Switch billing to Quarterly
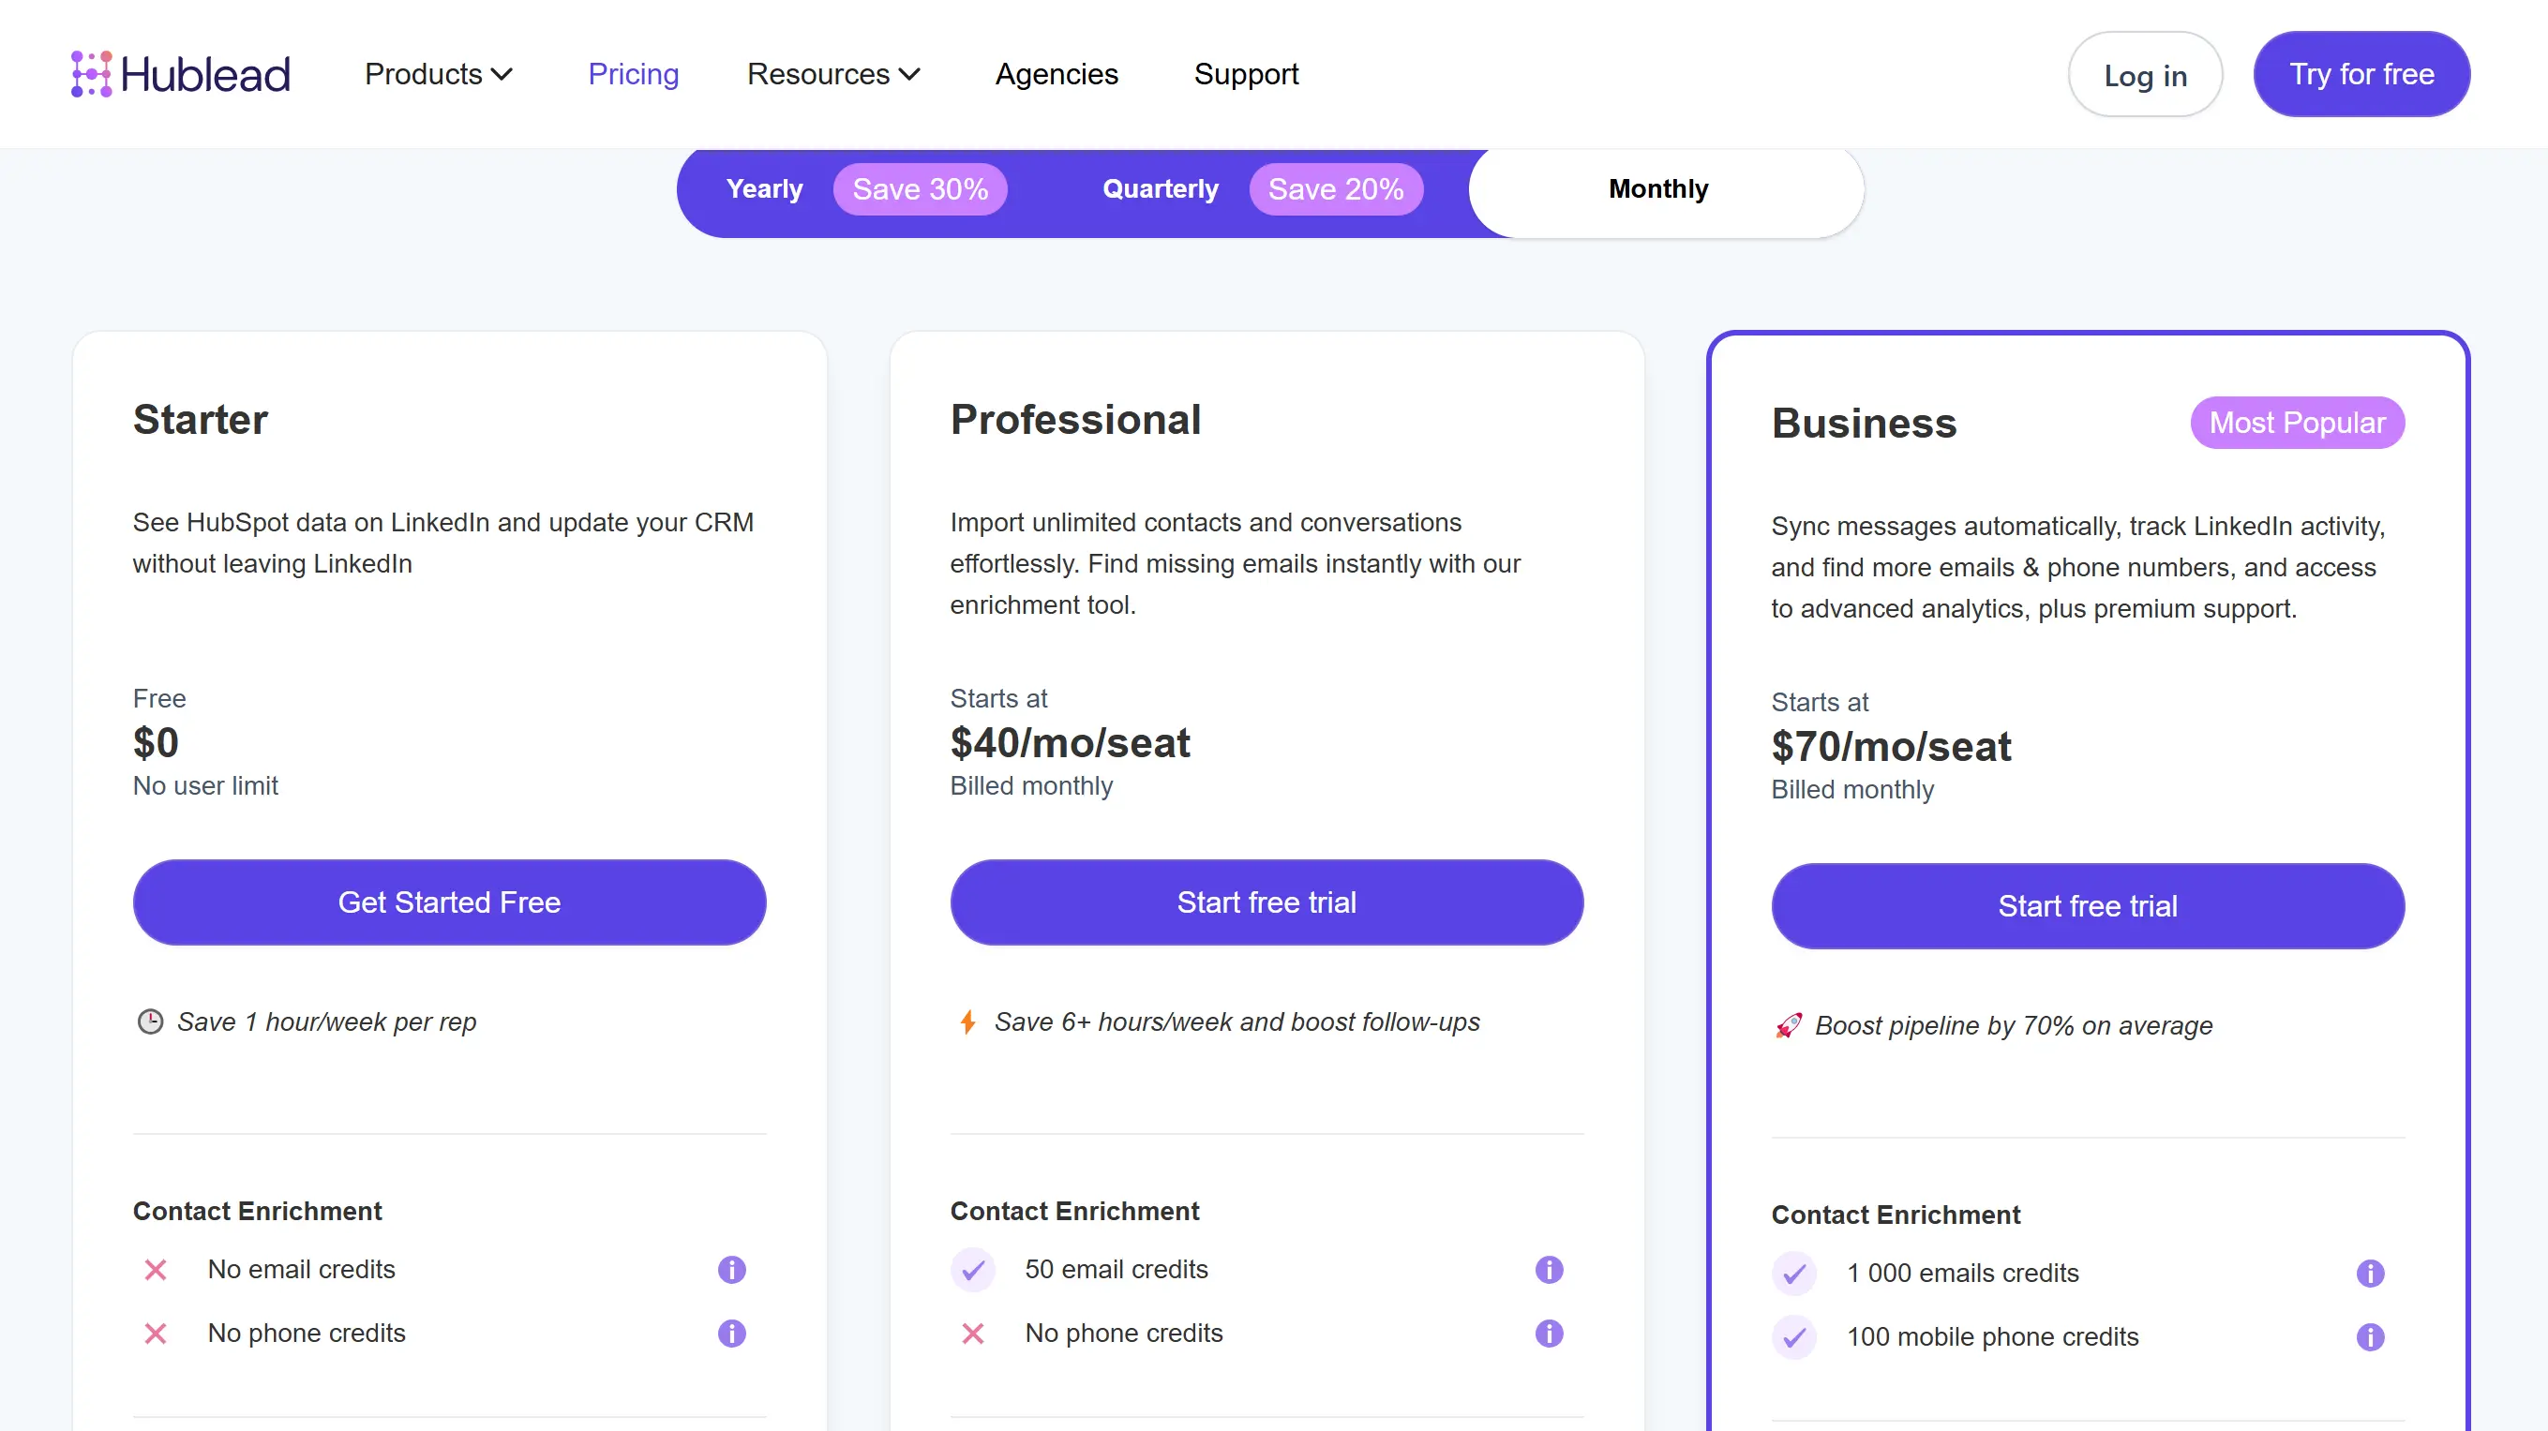 coord(1160,189)
